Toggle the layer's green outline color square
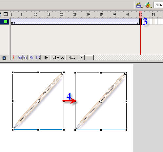The width and height of the screenshot is (163, 152). point(6,21)
